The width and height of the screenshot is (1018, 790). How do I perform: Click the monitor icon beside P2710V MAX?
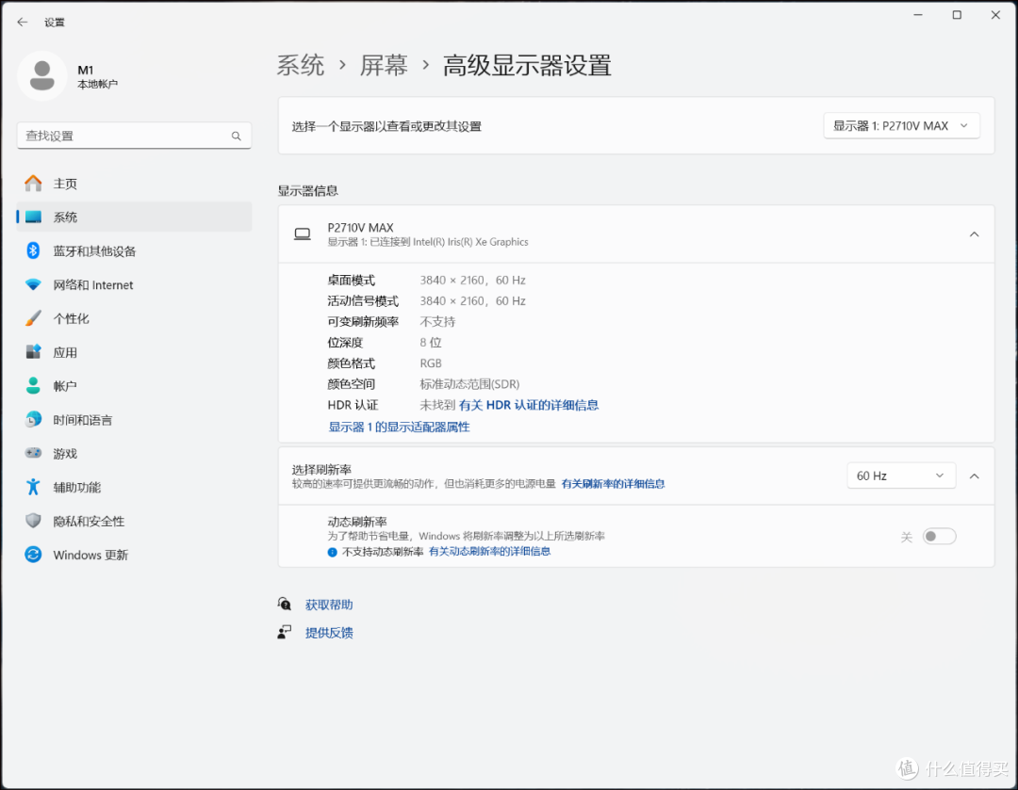(303, 234)
